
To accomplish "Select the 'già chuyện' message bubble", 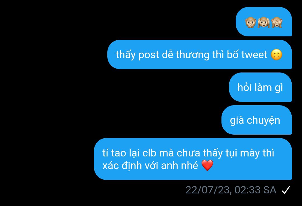I will [x=257, y=120].
